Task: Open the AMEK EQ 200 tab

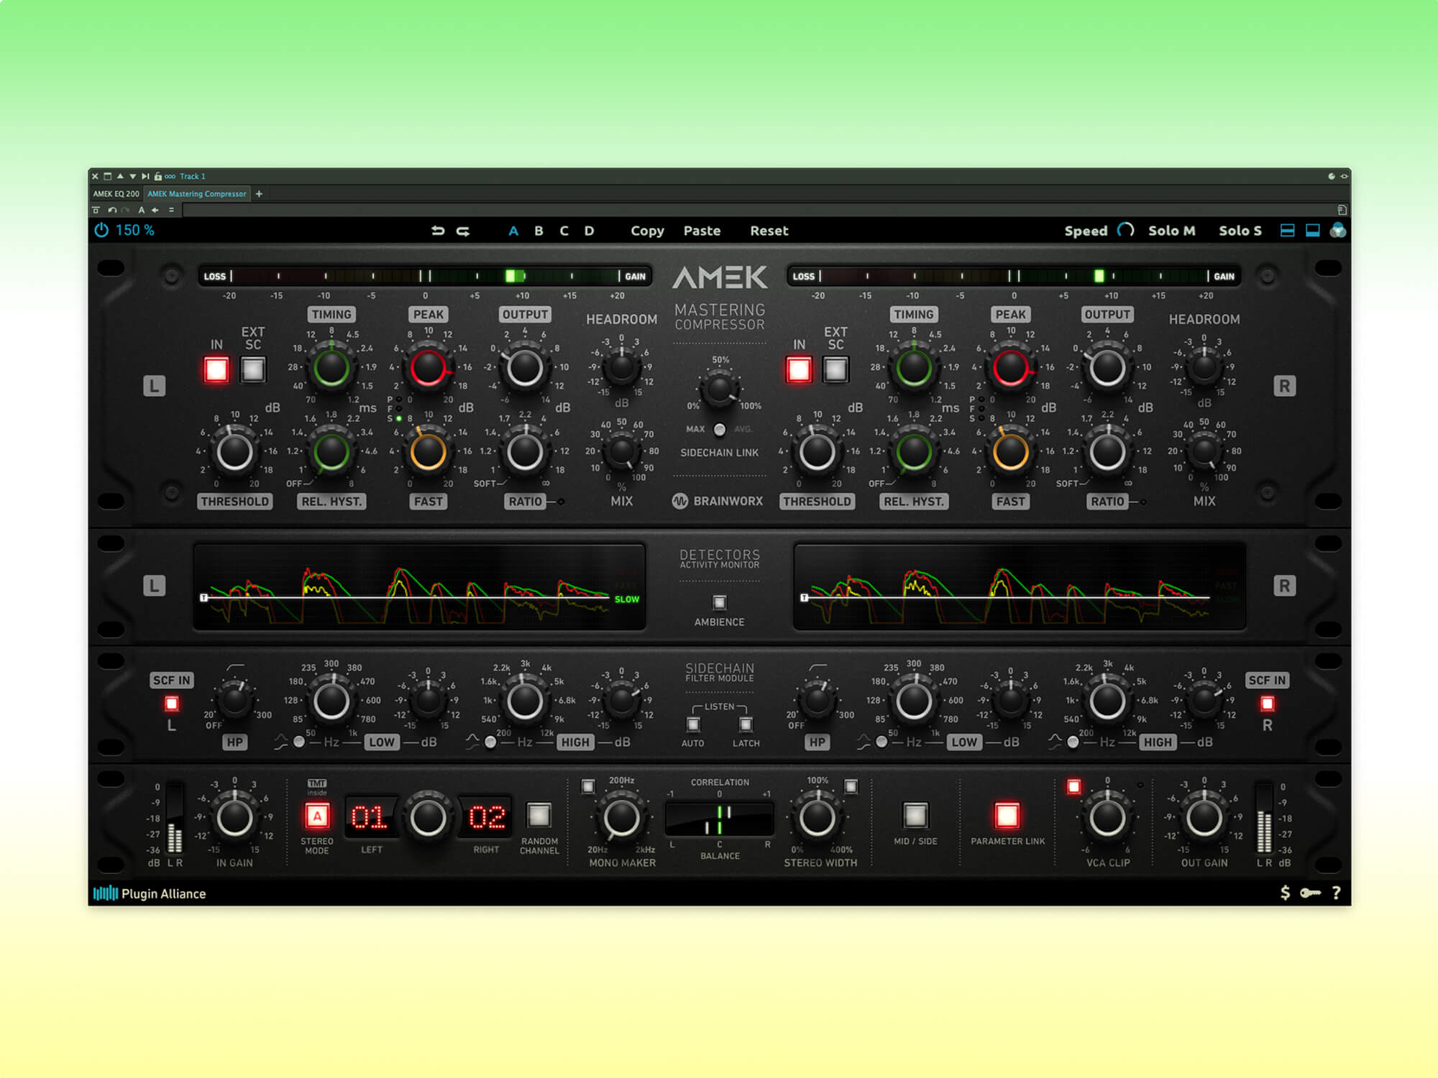Action: click(116, 193)
